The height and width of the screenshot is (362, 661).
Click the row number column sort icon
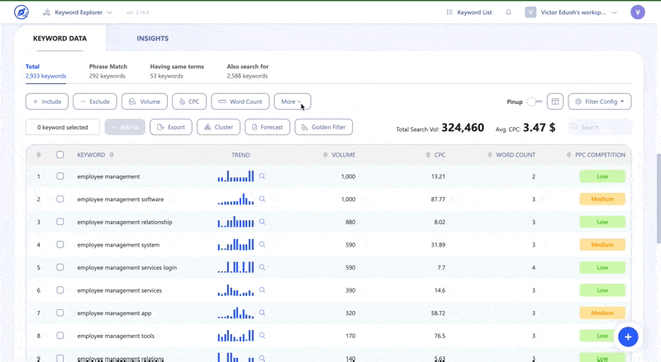pos(38,155)
